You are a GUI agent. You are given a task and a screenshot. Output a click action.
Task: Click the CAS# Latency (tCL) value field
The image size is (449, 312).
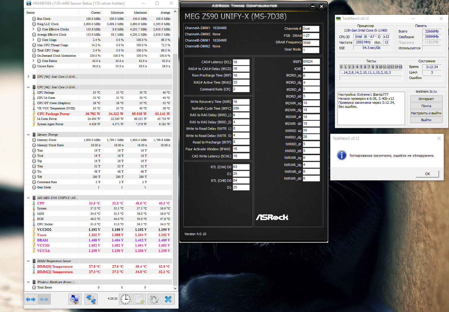241,62
